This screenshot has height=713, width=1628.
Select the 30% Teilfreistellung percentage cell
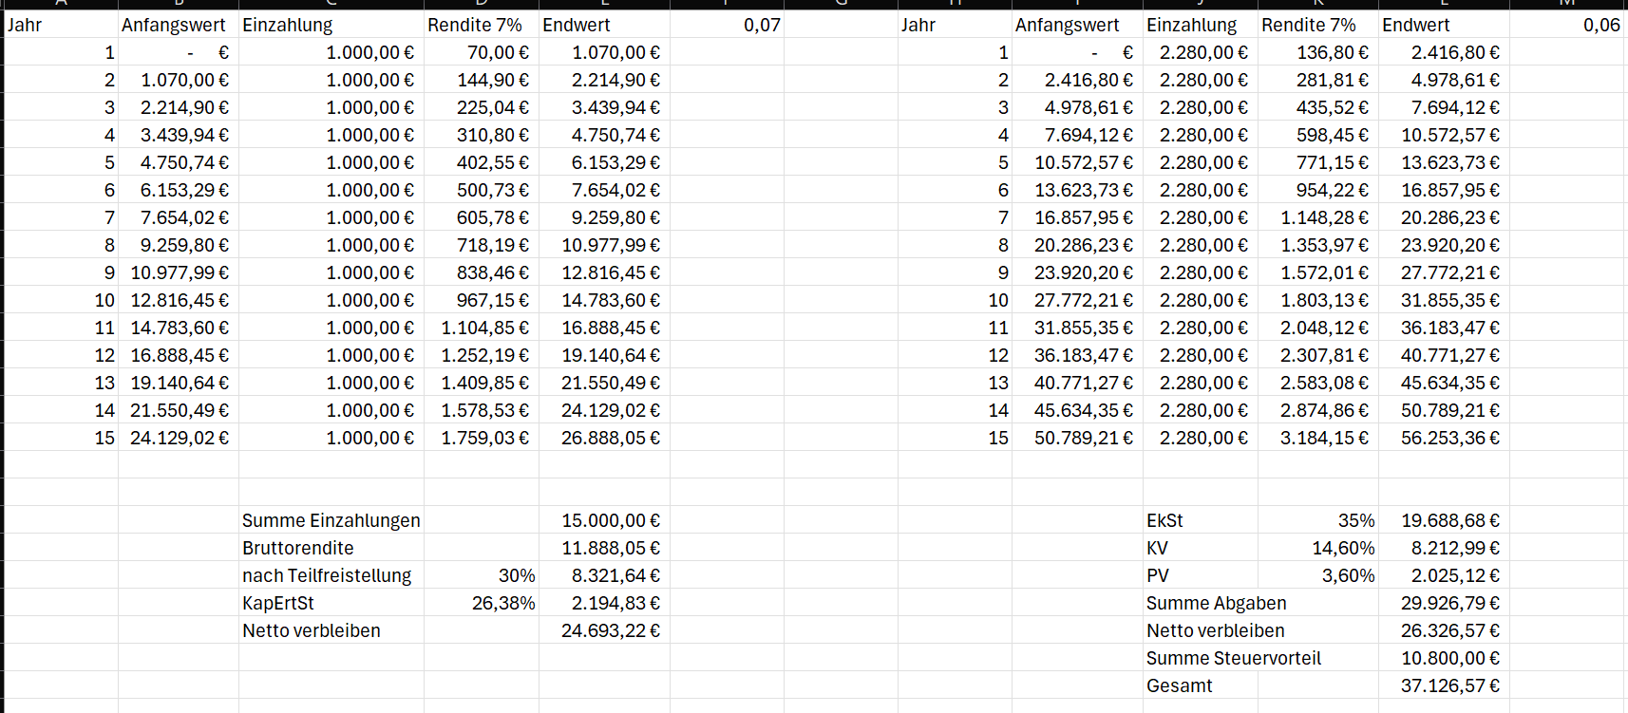(x=481, y=575)
